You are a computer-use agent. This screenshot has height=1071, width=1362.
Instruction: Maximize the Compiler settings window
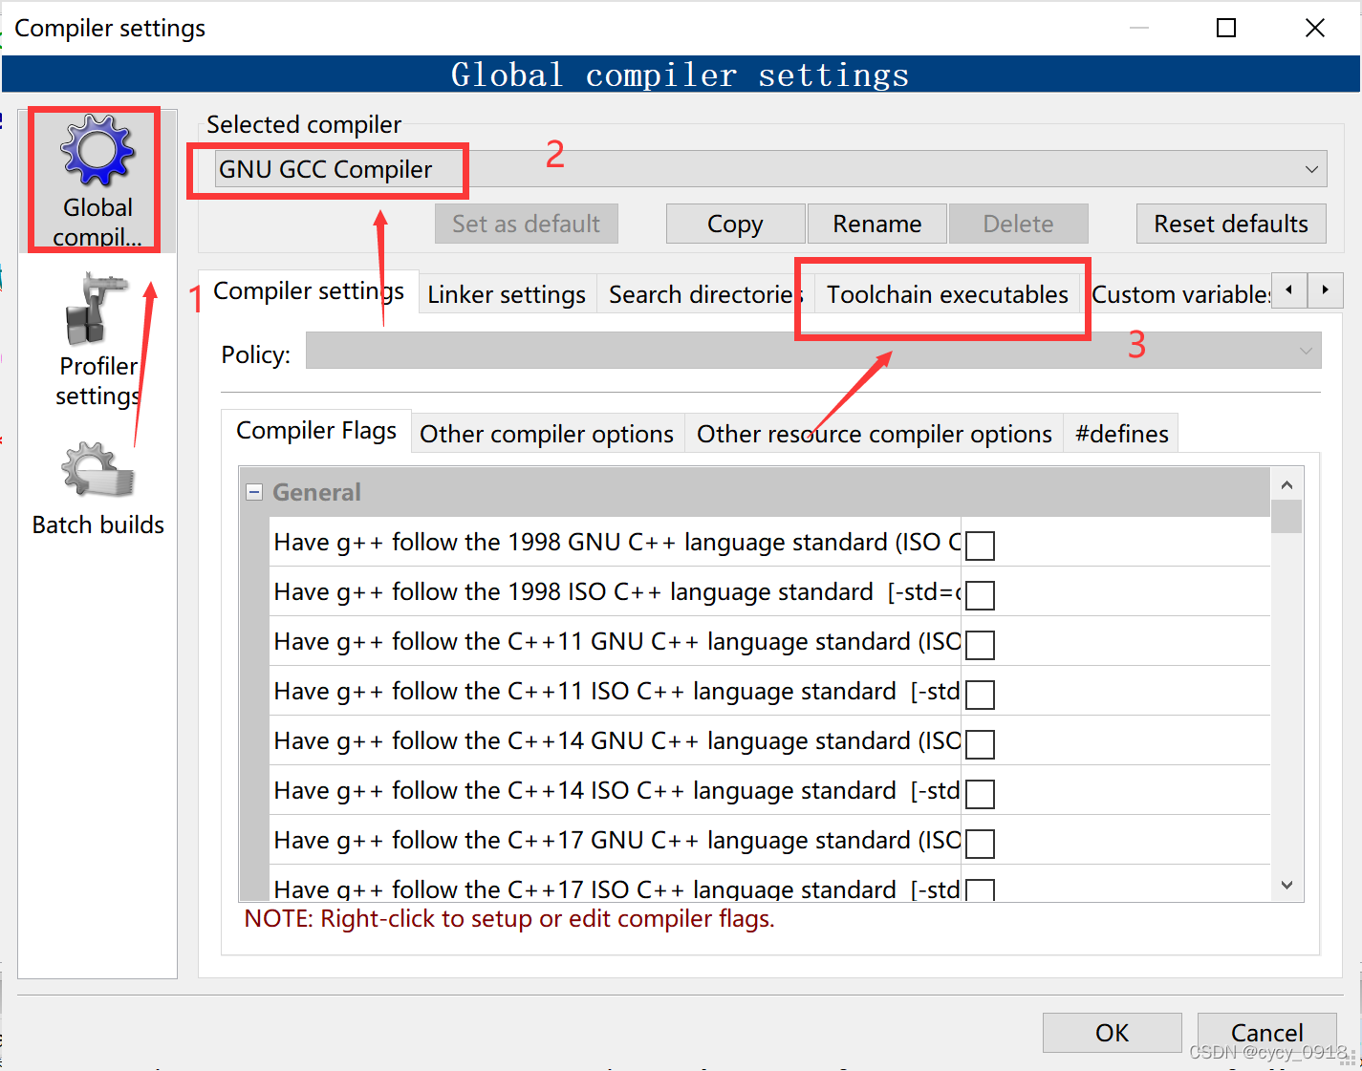click(x=1226, y=28)
